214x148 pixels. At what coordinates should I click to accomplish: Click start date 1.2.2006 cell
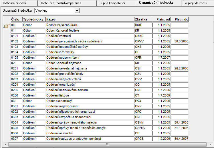161,139
